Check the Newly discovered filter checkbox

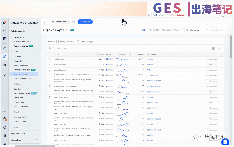point(58,42)
